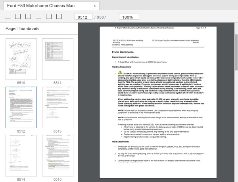Click the fourth square toolbar icon
Screen dimensions: 238x182
pyautogui.click(x=38, y=17)
